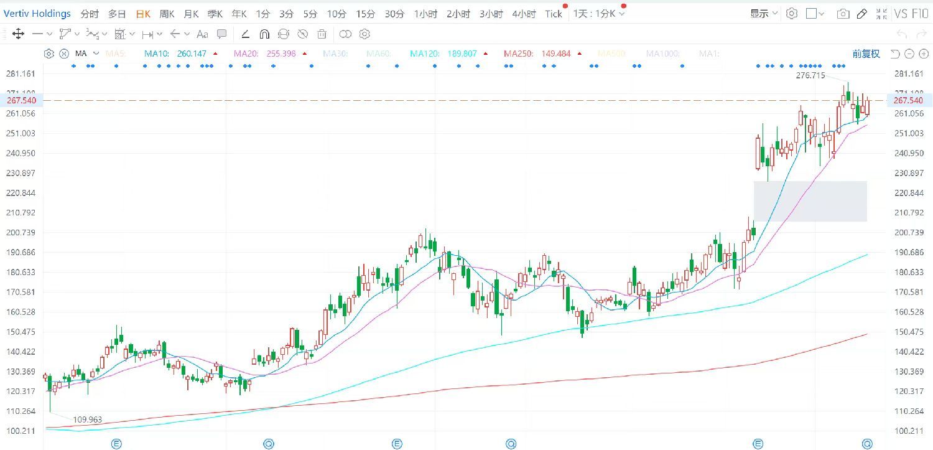Viewport: 933px width, 450px height.
Task: Add a comment bubble annotation
Action: point(221,34)
